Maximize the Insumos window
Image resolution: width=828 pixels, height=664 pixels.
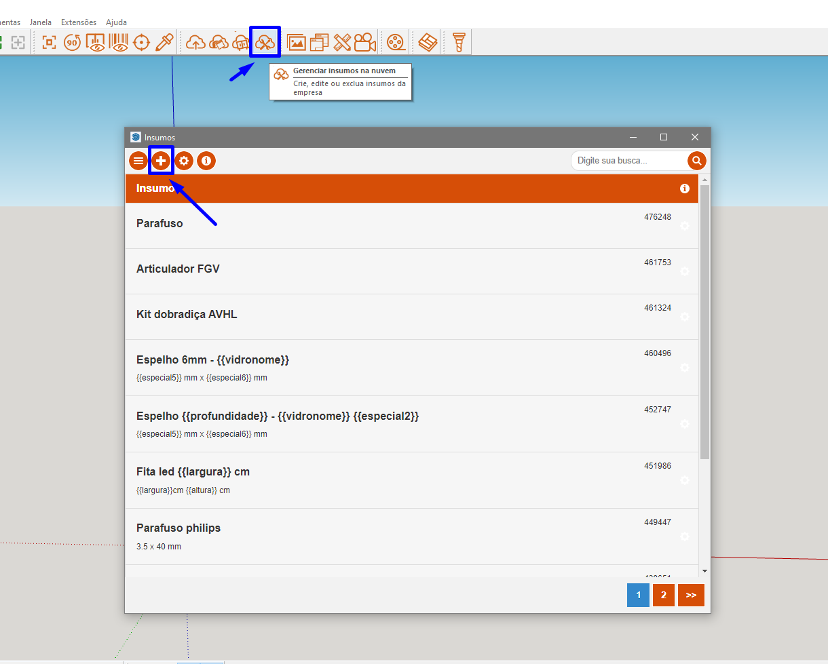(x=664, y=137)
